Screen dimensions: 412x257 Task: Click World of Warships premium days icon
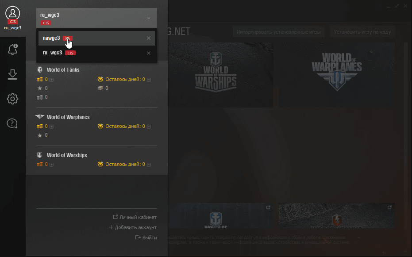(x=100, y=164)
